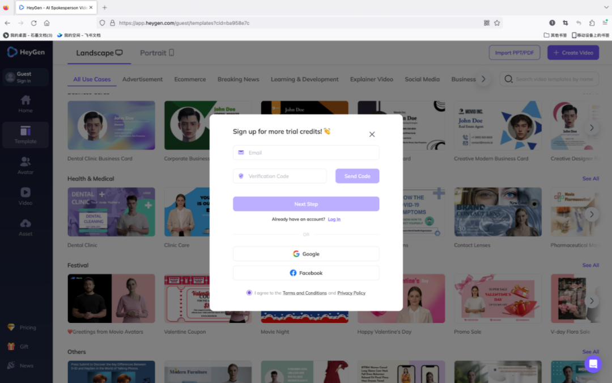Viewport: 612px width, 383px height.
Task: Switch to Landscape tab
Action: [x=99, y=53]
